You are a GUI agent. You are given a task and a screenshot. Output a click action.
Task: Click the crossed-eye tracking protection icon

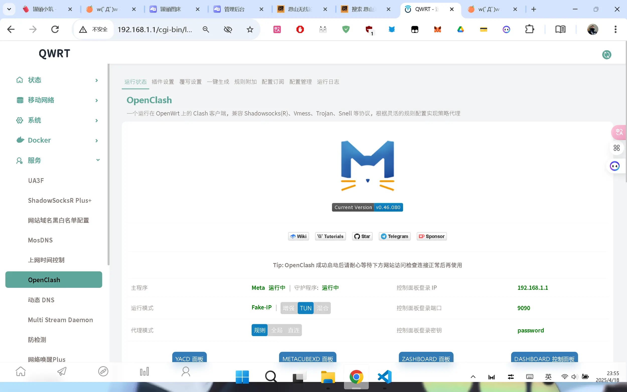[x=228, y=29]
